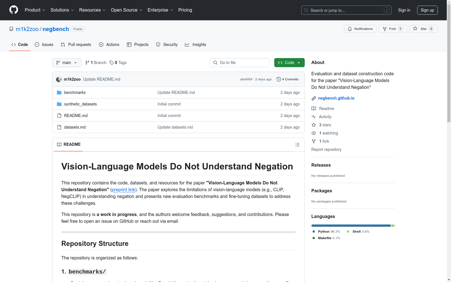Open the README outline list icon
Image resolution: width=451 pixels, height=282 pixels.
297,145
